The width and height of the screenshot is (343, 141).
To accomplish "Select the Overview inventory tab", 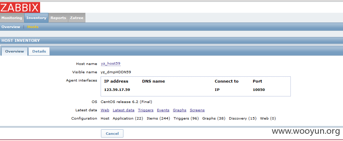I will click(x=15, y=51).
